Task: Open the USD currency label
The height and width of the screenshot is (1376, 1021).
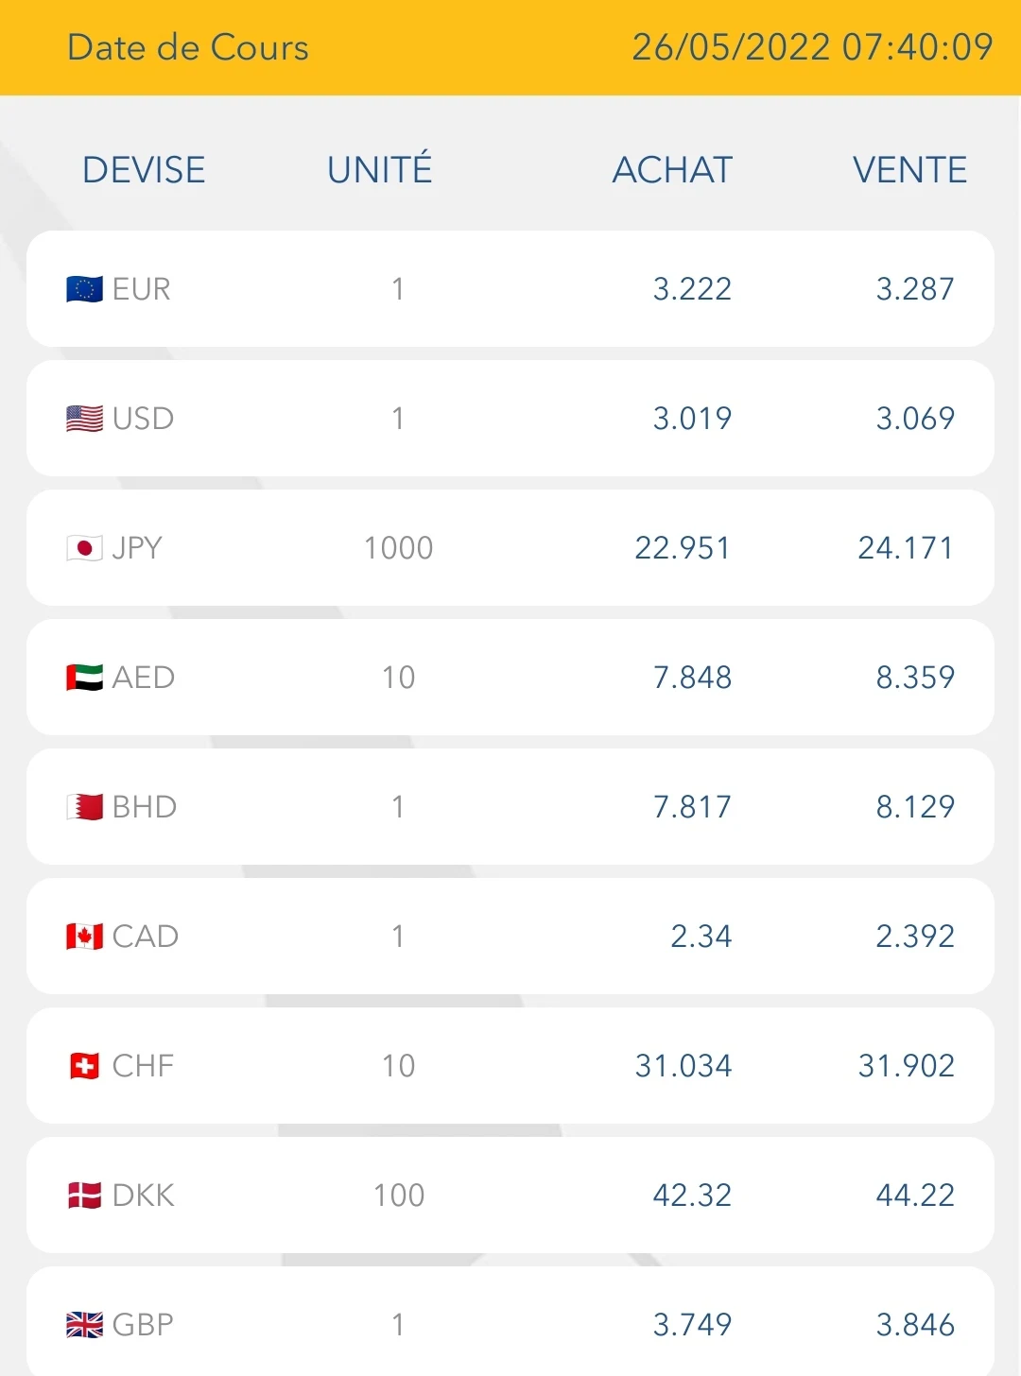Action: click(x=143, y=419)
